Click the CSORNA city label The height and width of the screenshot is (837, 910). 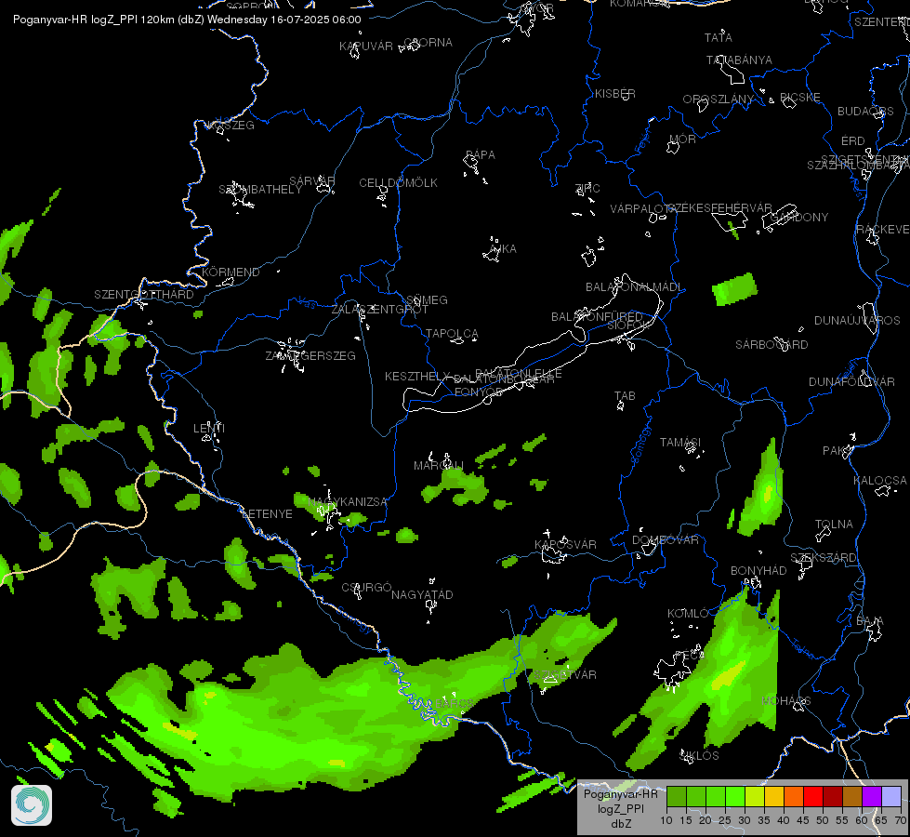pos(428,43)
